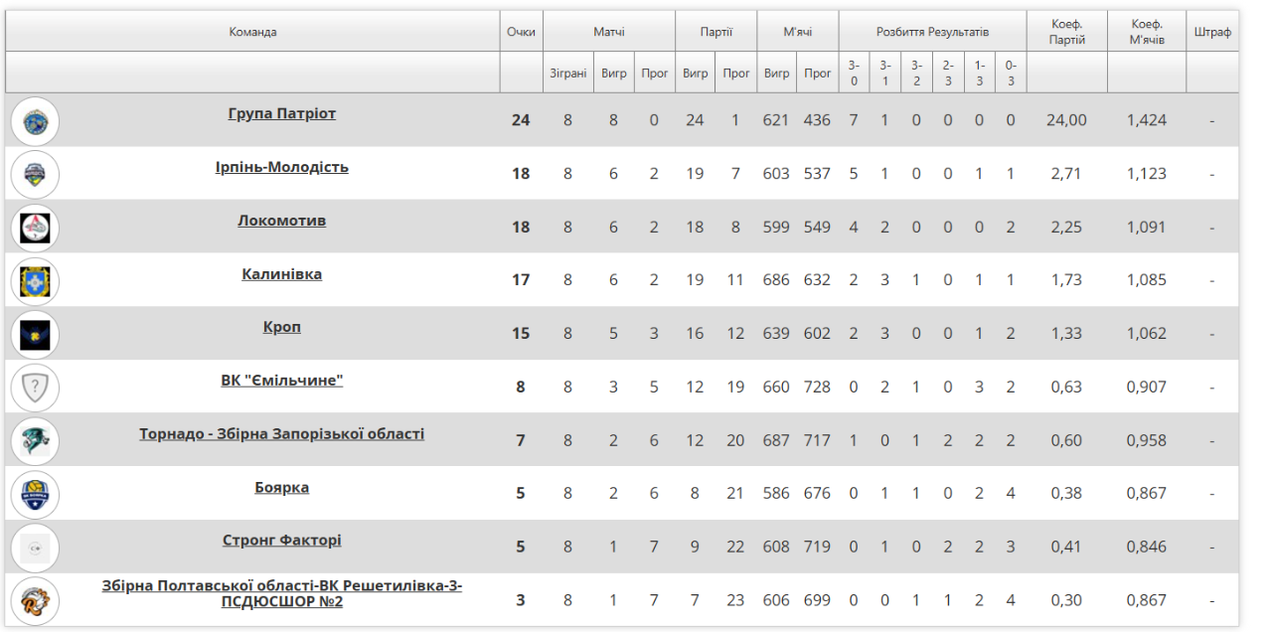
Task: Click the Коеф. Партій column header
Action: pos(1066,32)
